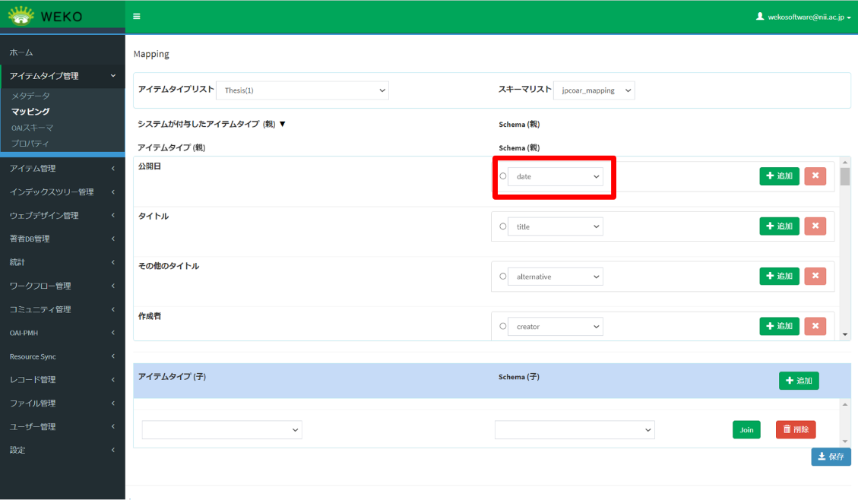Viewport: 858px width, 500px height.
Task: Click the red 削除 trash button
Action: (x=796, y=430)
